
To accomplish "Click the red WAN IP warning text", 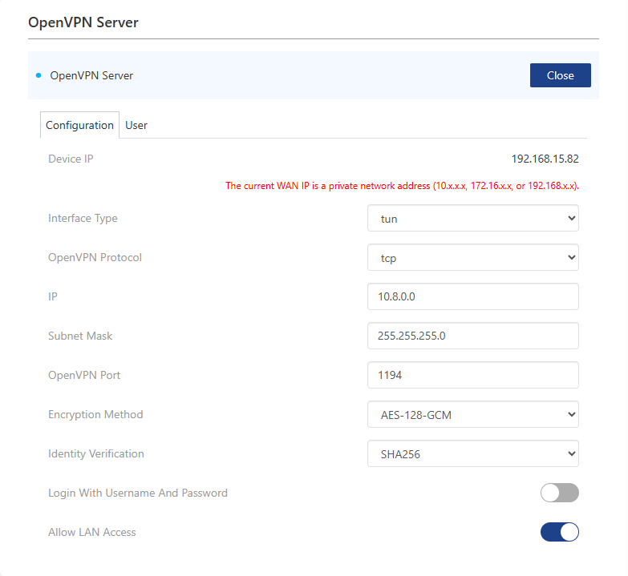I will 402,186.
